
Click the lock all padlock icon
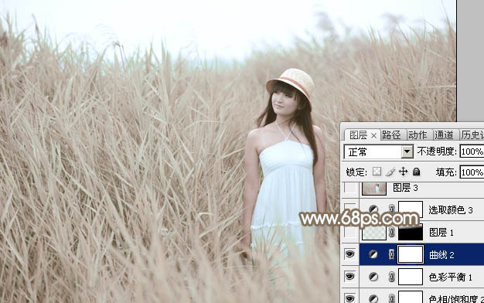(417, 172)
